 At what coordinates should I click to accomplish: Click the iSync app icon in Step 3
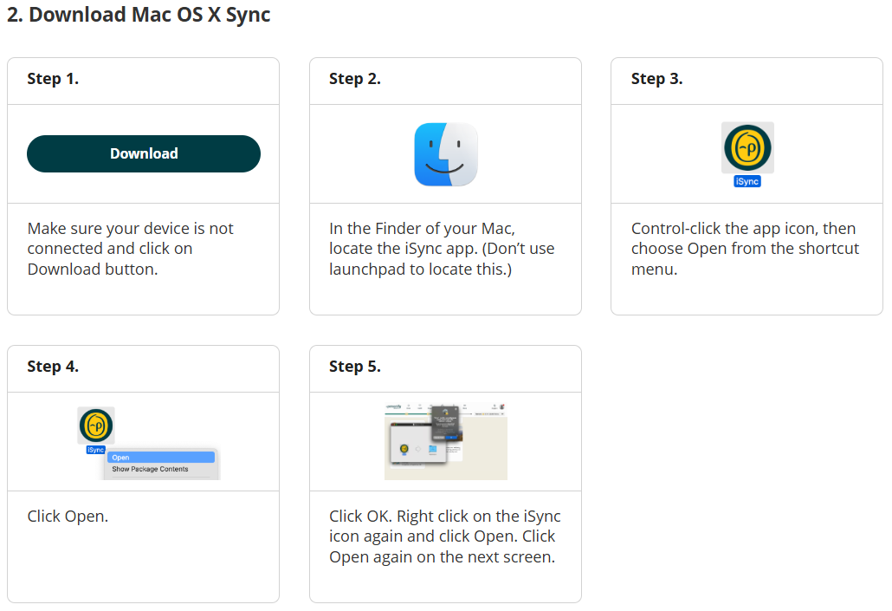[747, 149]
